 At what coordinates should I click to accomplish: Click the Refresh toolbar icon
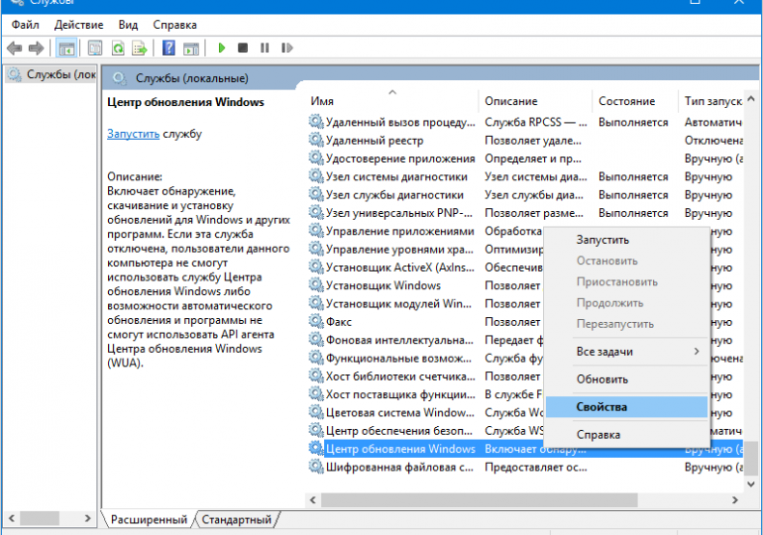click(118, 48)
